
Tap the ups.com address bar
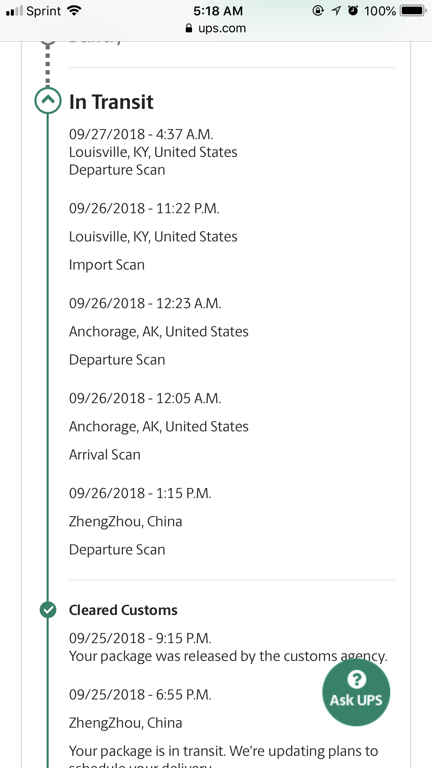point(216,28)
